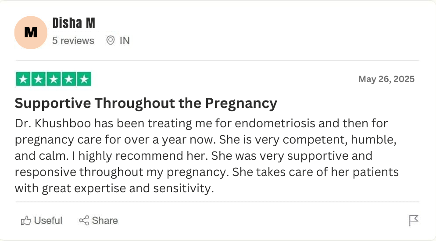The image size is (436, 241).
Task: Click the thumbs-up Useful icon
Action: [x=26, y=220]
